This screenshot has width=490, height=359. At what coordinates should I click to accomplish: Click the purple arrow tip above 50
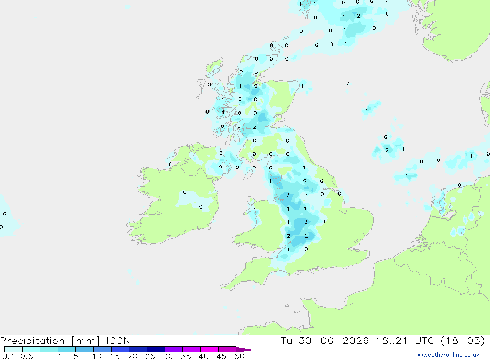(245, 350)
